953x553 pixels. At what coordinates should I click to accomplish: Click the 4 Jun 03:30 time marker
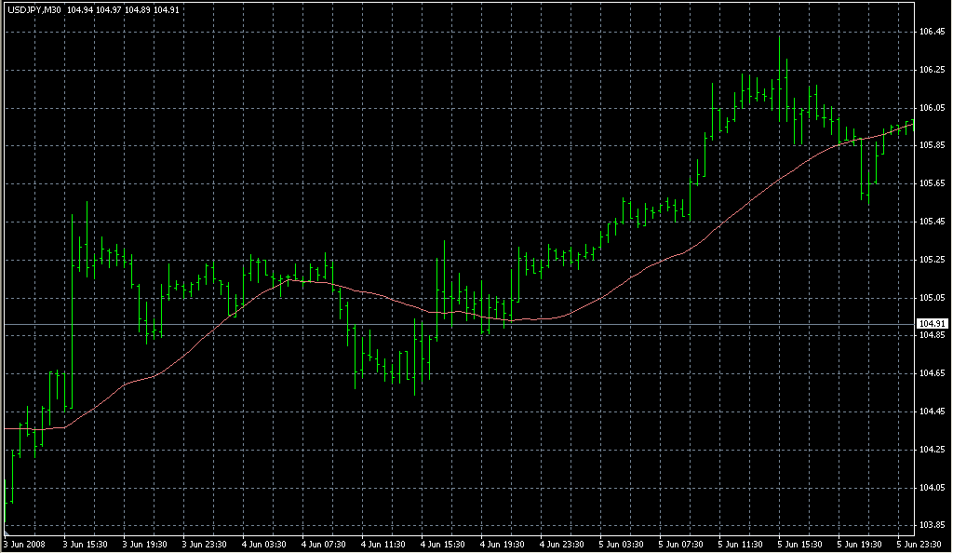[x=265, y=545]
